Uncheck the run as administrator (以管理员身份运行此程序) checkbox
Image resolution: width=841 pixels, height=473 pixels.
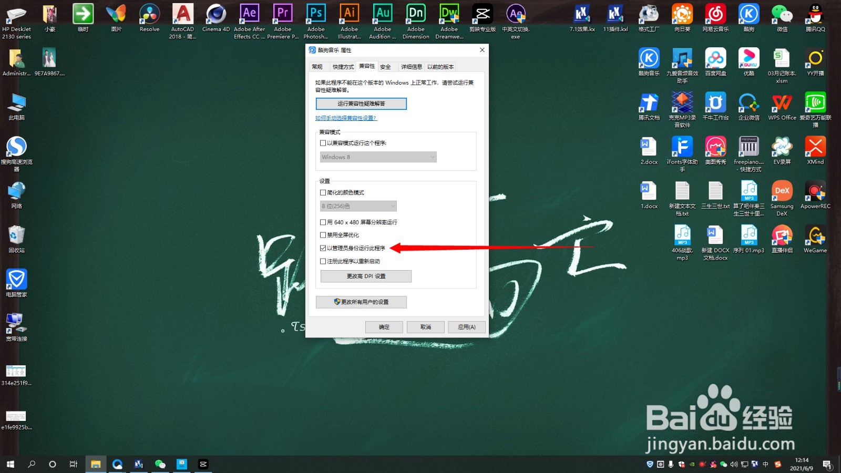click(323, 248)
